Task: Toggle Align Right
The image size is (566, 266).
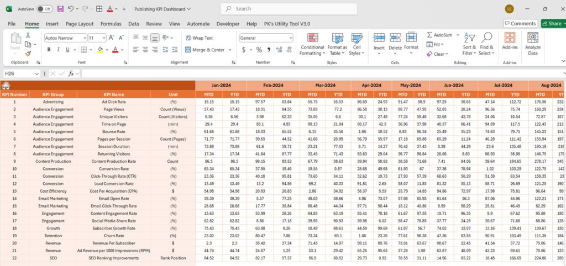Action: pyautogui.click(x=155, y=50)
